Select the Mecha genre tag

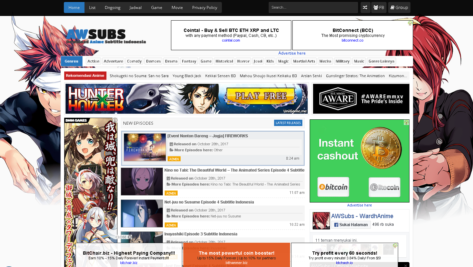[x=325, y=61]
